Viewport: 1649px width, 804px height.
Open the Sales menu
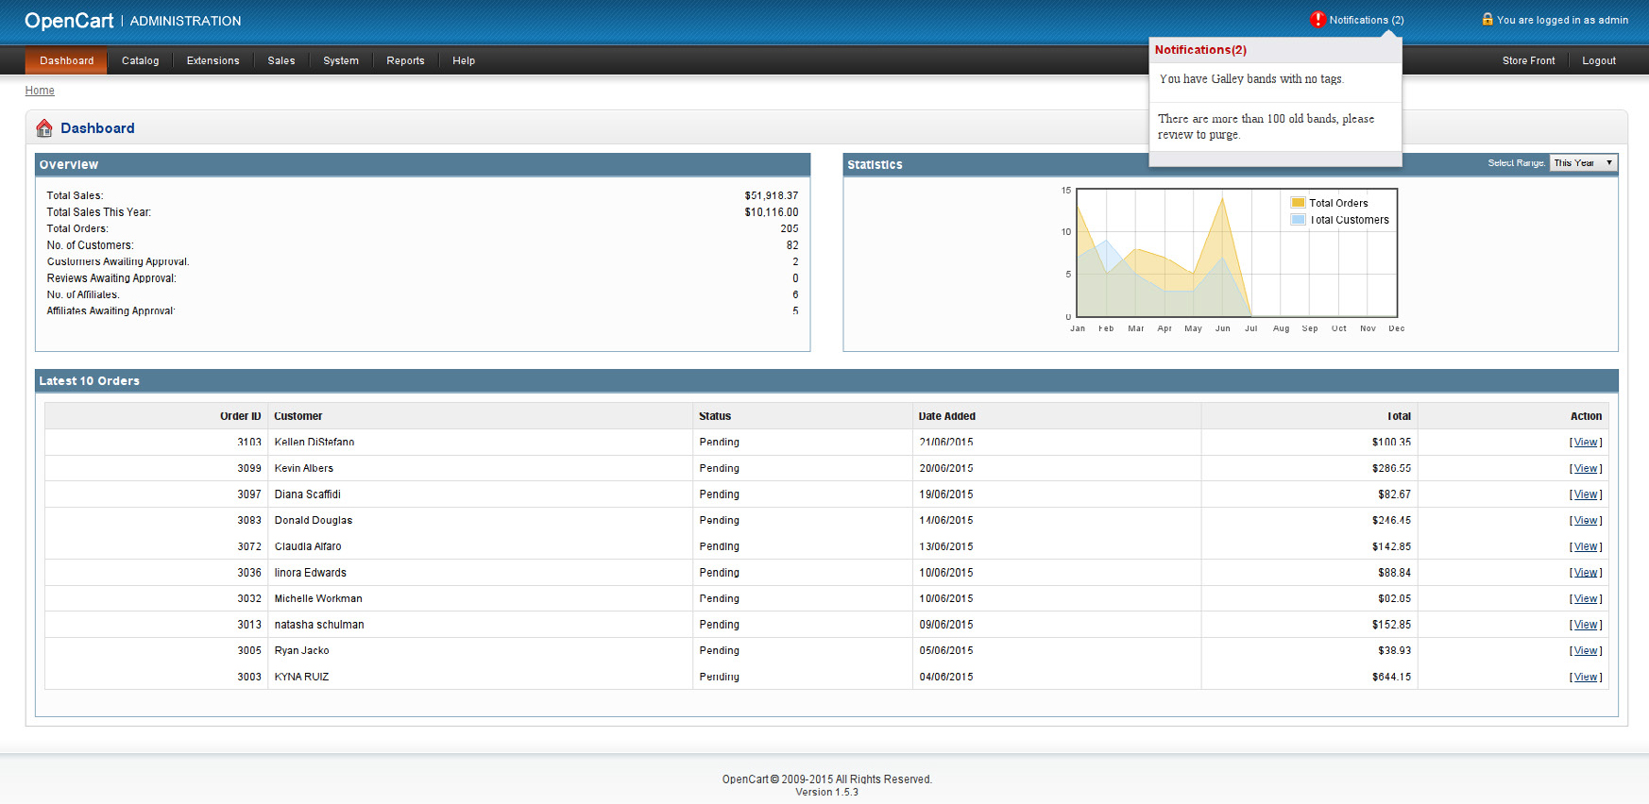click(280, 60)
